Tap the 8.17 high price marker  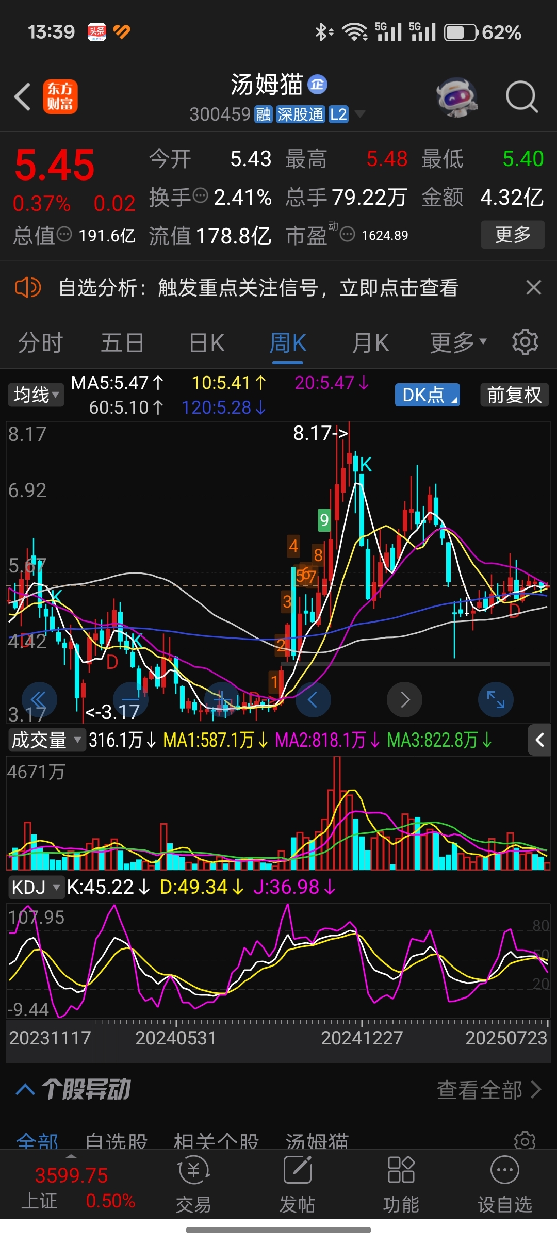click(320, 433)
